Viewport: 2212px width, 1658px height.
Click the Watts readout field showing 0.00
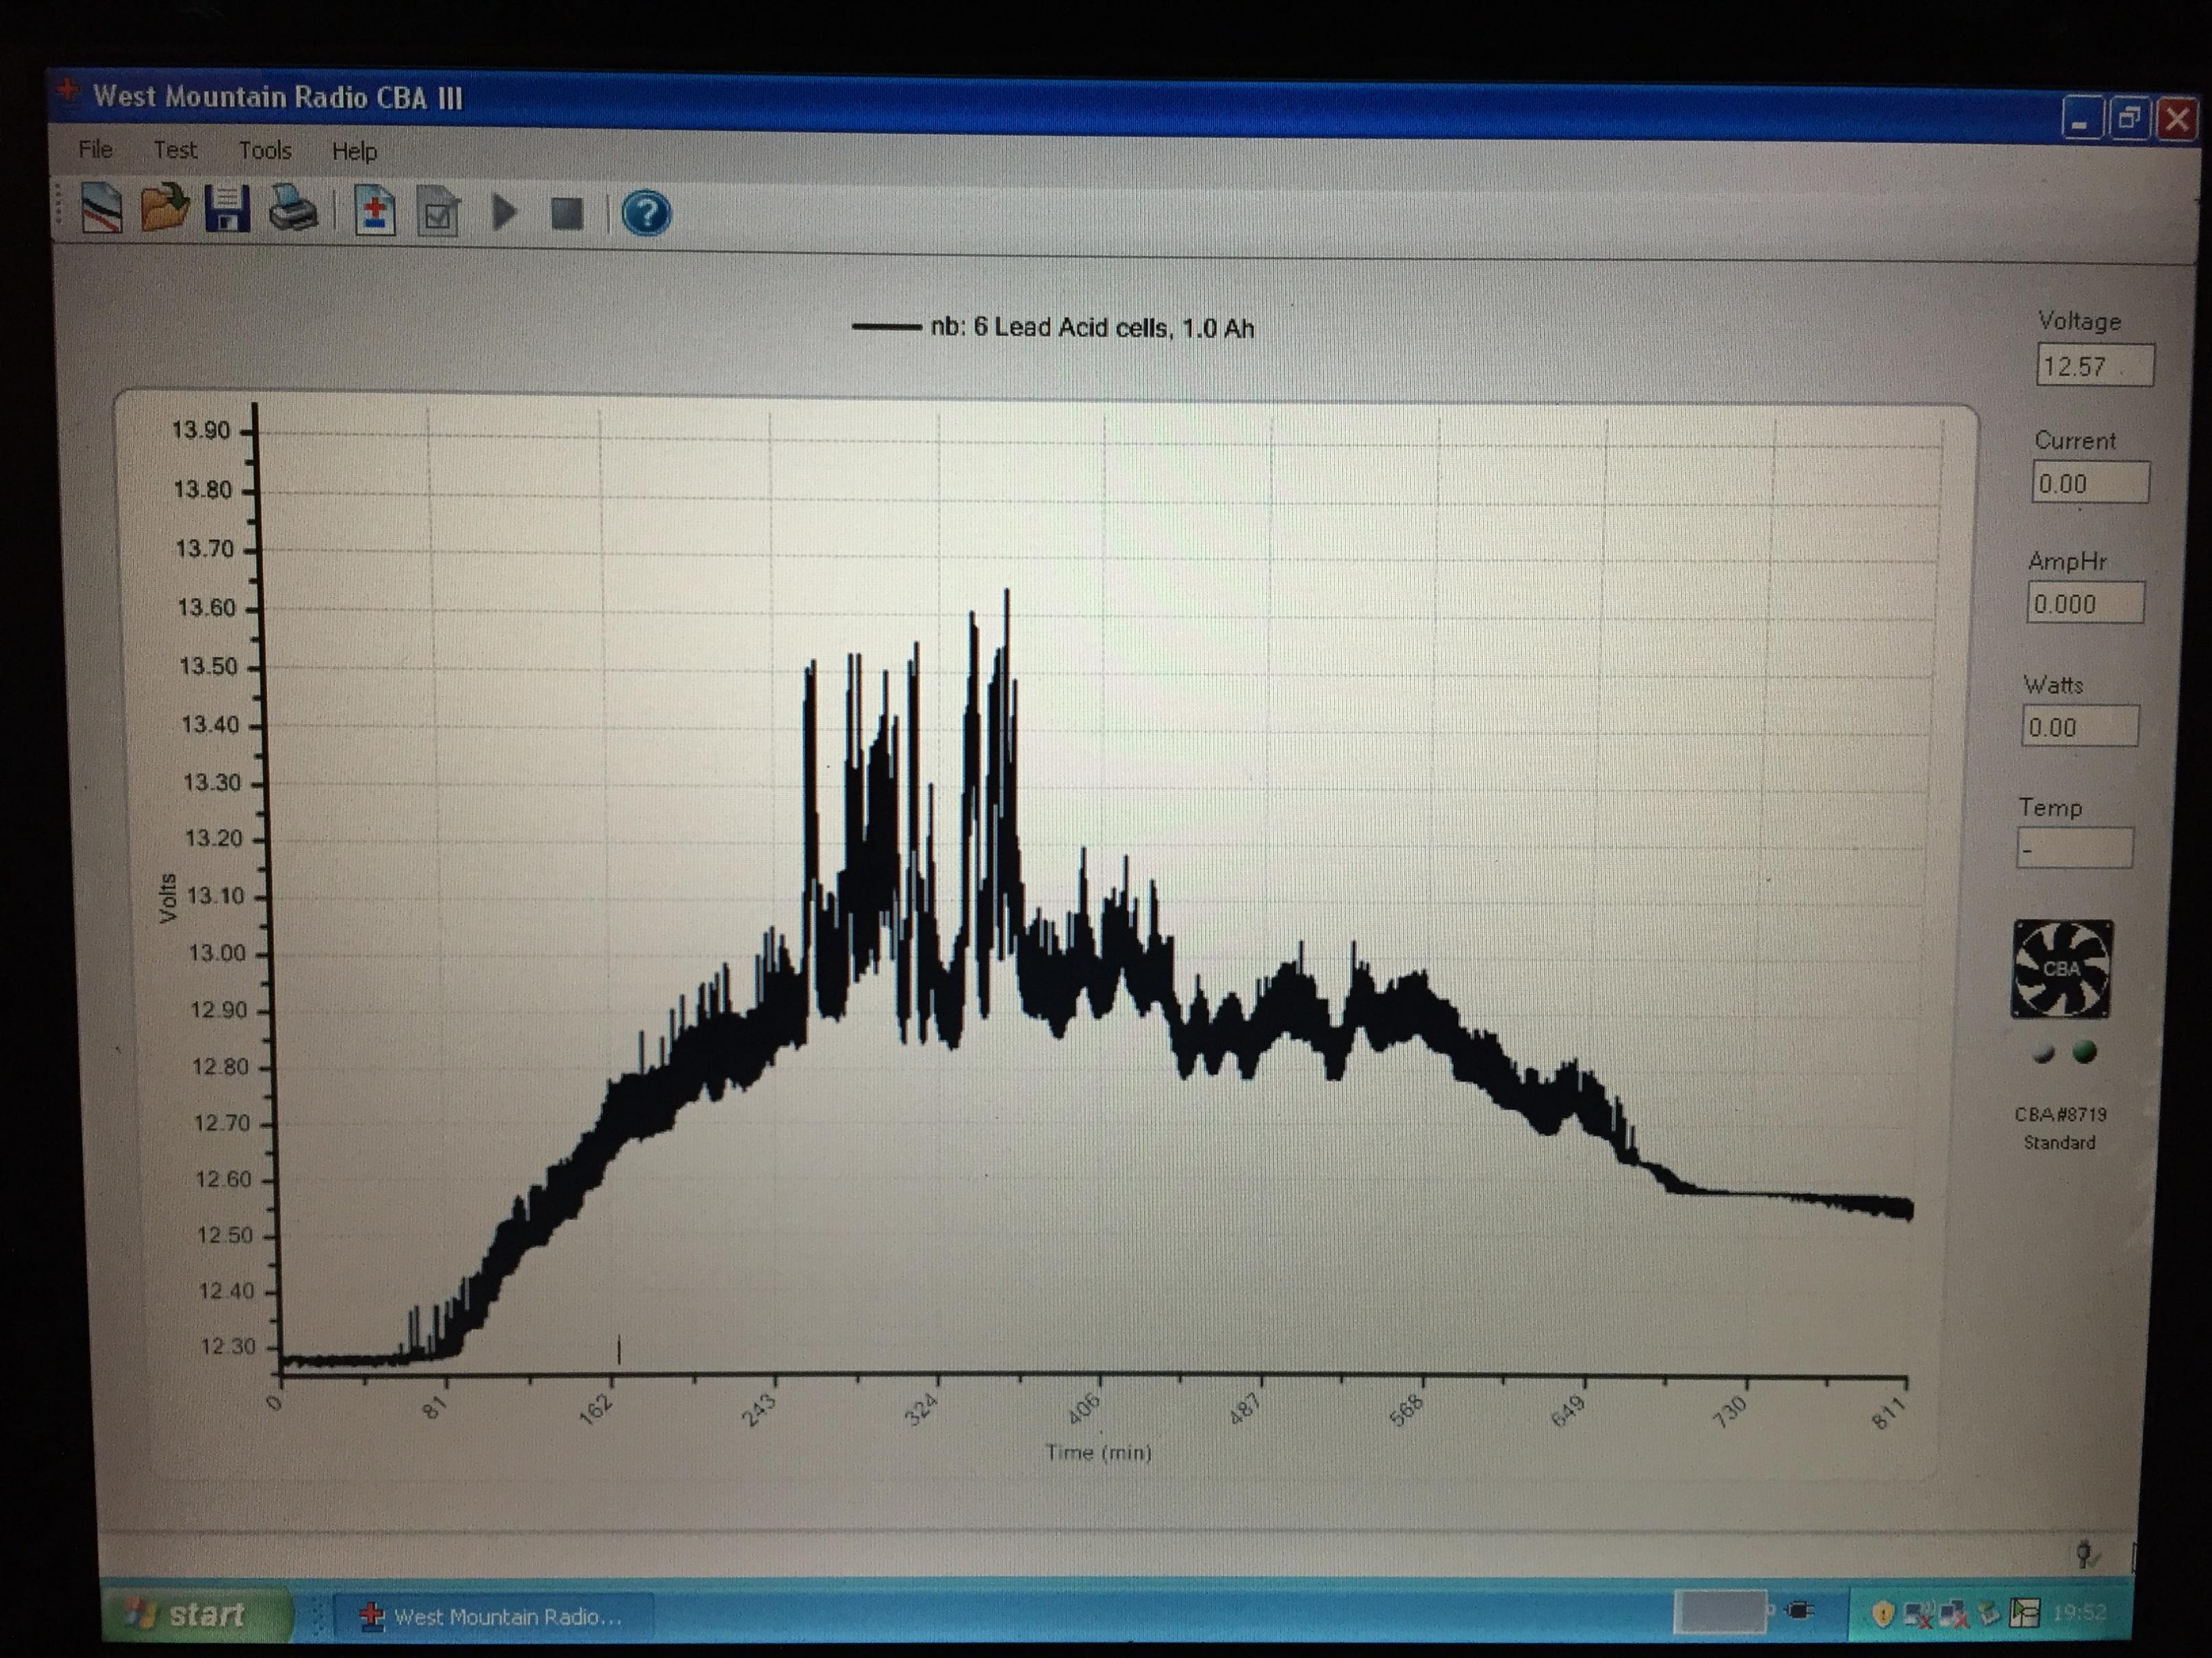coord(2080,727)
